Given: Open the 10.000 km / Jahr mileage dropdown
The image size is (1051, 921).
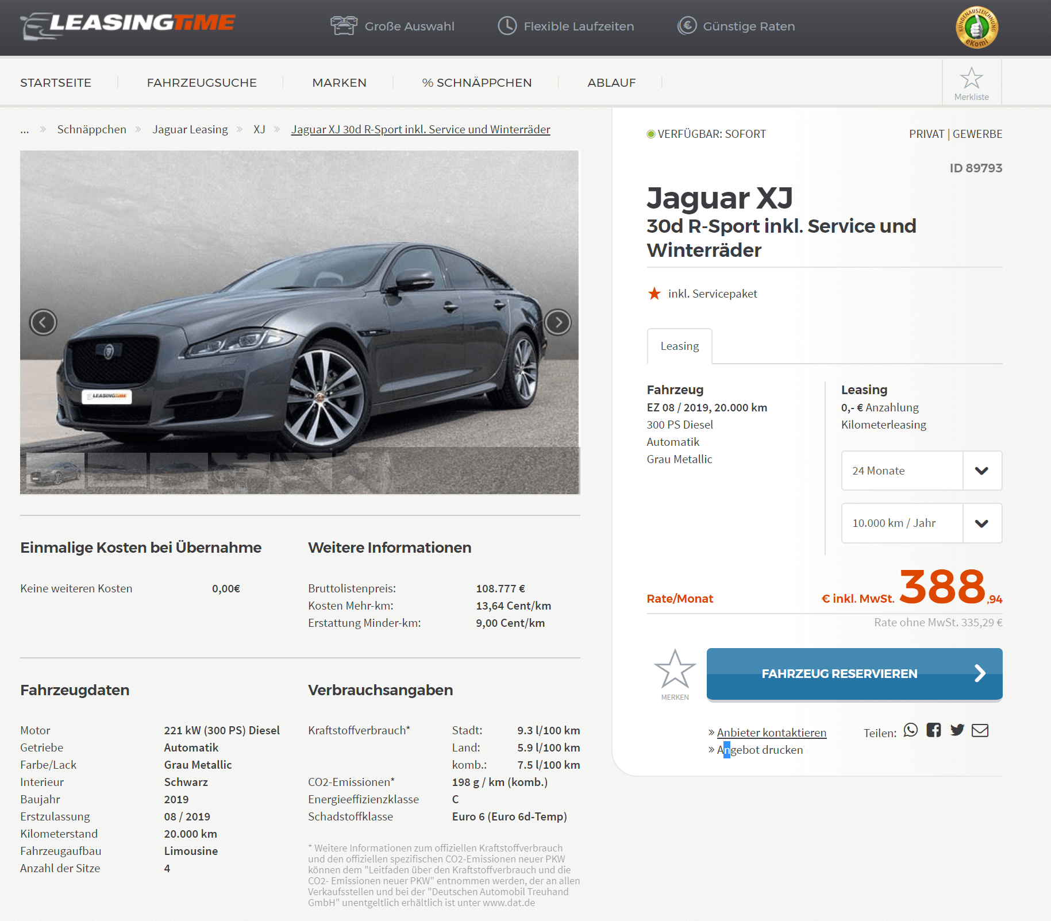Looking at the screenshot, I should point(922,523).
